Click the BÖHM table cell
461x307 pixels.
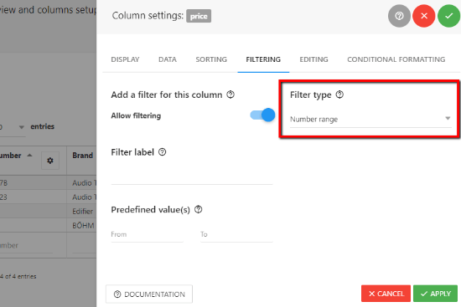[83, 225]
